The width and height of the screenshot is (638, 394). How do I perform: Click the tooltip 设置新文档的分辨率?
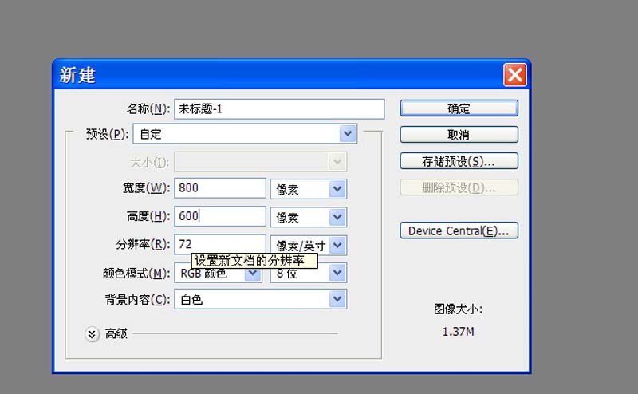254,261
